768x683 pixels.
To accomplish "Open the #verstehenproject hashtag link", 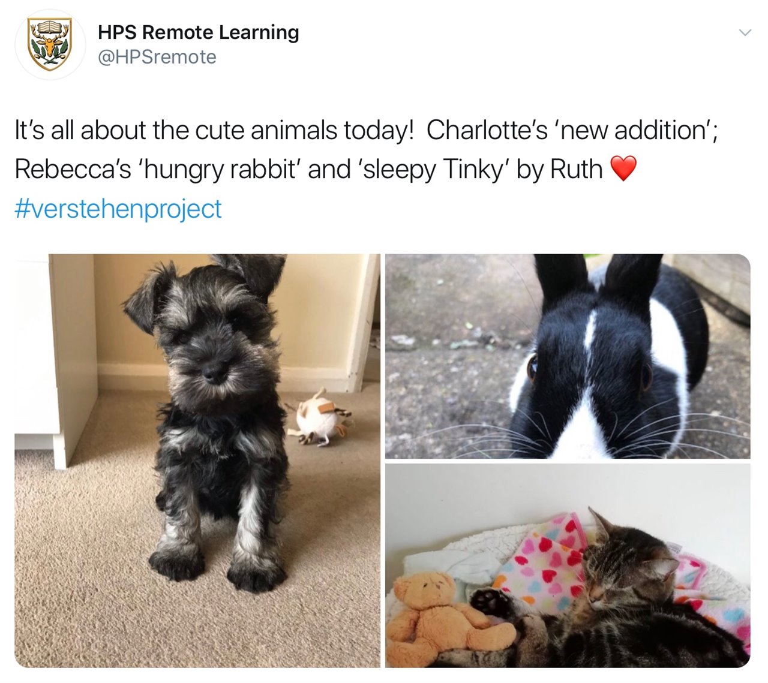I will (118, 209).
